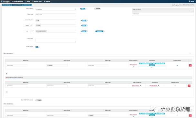196x118 pixels.
Task: Toggle the Audit Logging switch
Action: click(37, 47)
